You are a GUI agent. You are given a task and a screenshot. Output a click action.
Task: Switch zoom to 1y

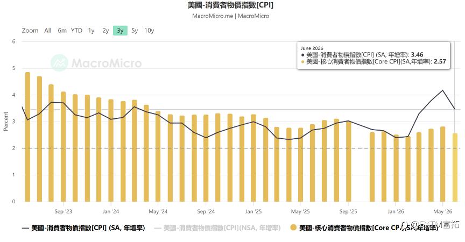coord(91,31)
